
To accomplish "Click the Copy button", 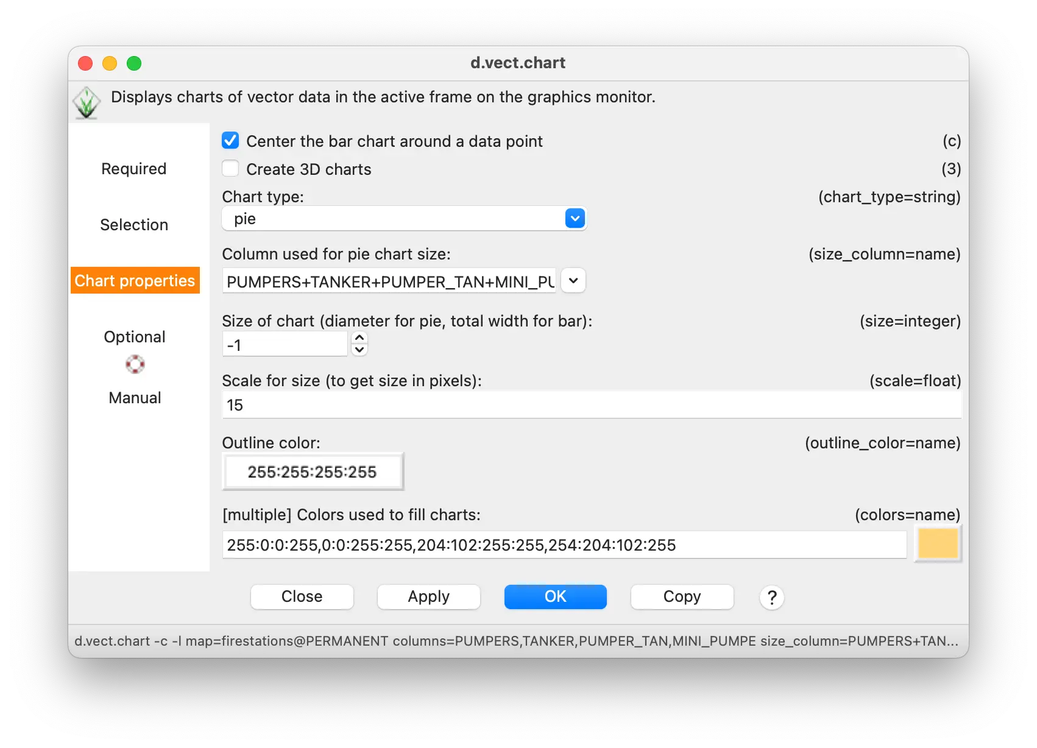I will click(682, 597).
